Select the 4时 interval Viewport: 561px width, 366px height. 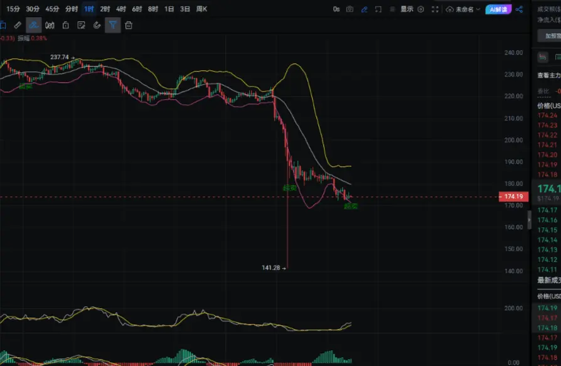pyautogui.click(x=121, y=9)
